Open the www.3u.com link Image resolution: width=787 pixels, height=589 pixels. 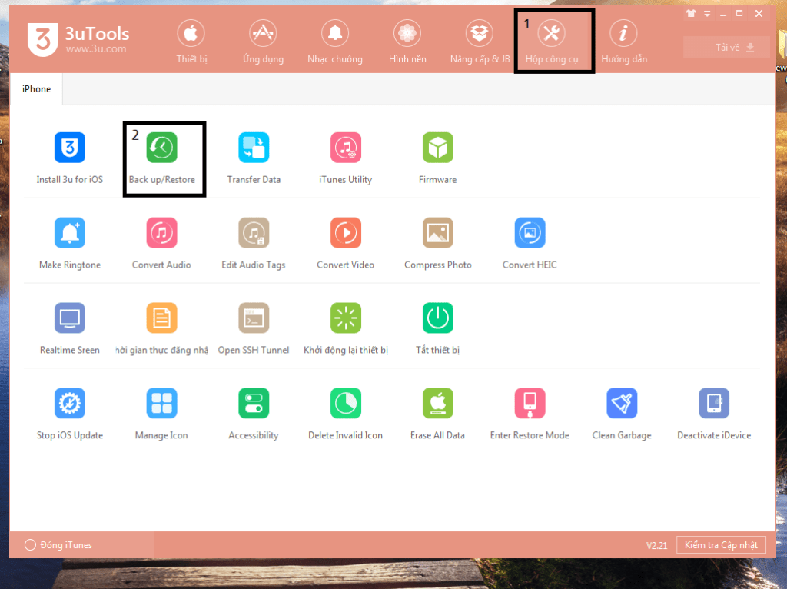click(96, 49)
